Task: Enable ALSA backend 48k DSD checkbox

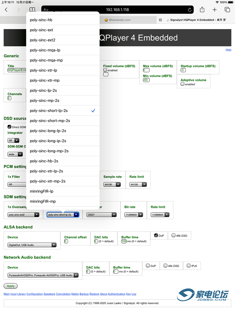Action: (174, 235)
